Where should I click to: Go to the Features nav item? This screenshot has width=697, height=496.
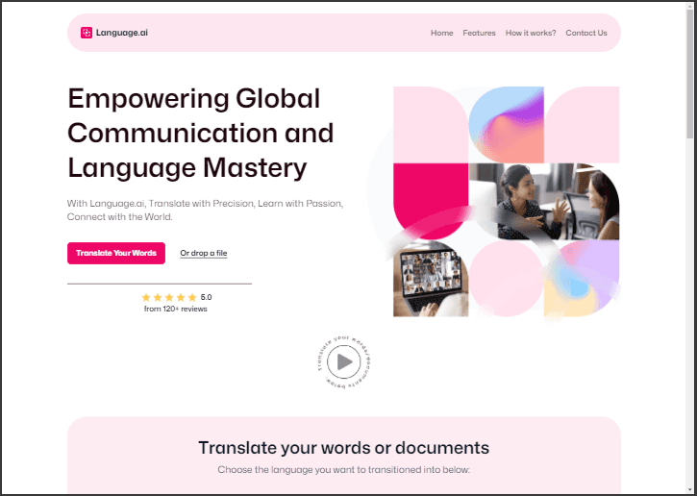point(479,33)
